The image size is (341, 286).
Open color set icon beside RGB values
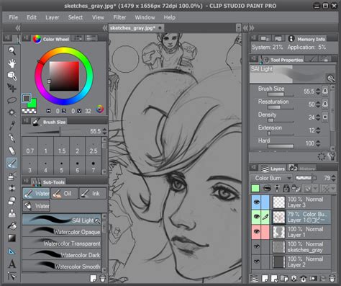pos(100,109)
